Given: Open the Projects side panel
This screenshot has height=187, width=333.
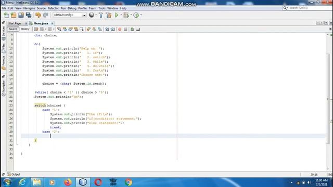Looking at the screenshot, I should coord(4,63).
